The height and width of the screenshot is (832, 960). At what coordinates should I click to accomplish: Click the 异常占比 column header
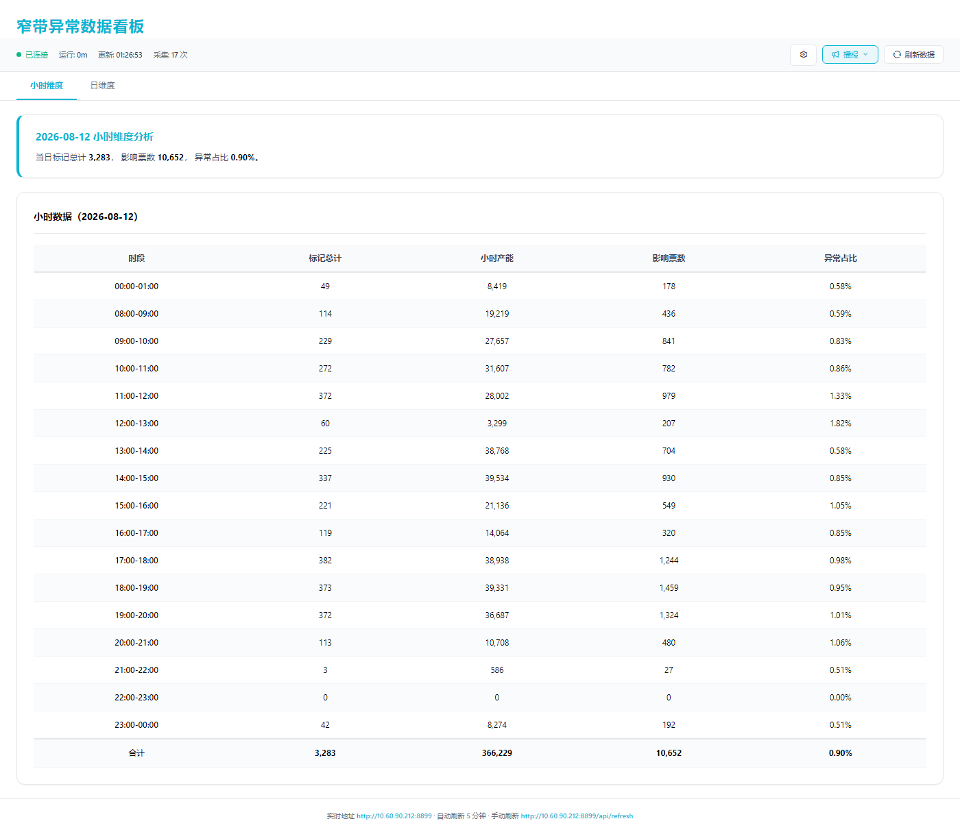click(841, 258)
